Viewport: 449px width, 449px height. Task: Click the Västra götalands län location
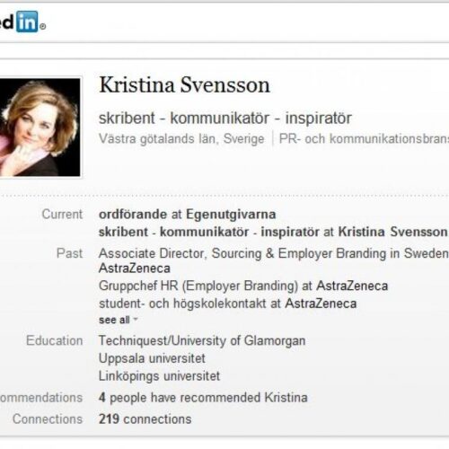pos(181,139)
